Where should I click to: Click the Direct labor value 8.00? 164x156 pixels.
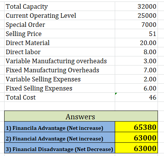pos(136,52)
